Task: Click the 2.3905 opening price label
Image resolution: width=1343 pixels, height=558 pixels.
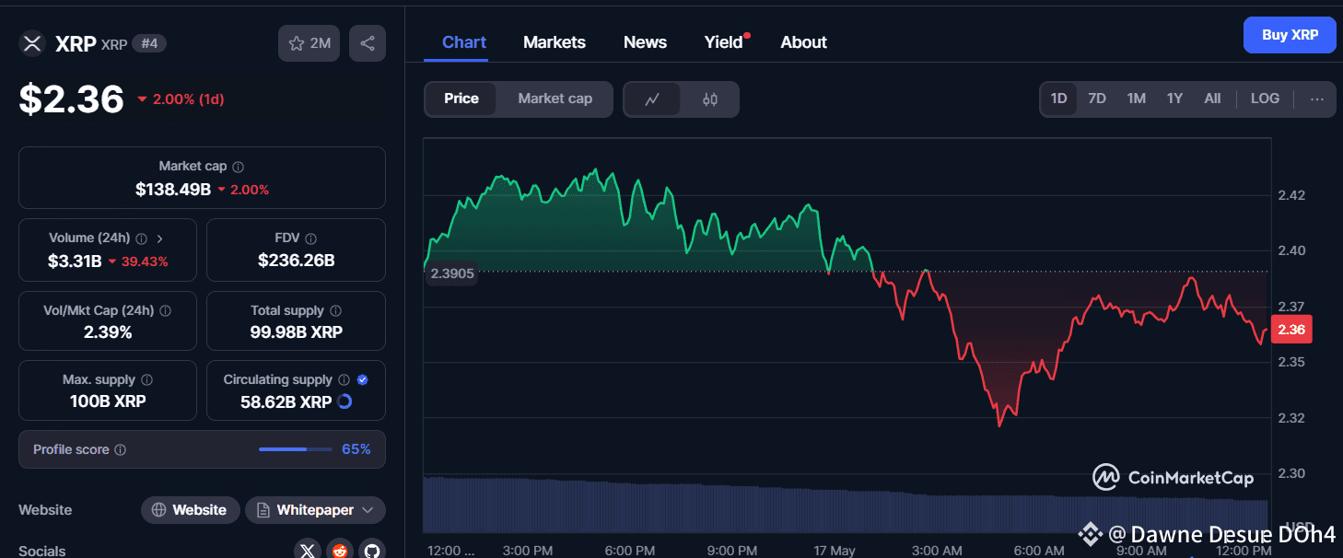Action: (452, 273)
